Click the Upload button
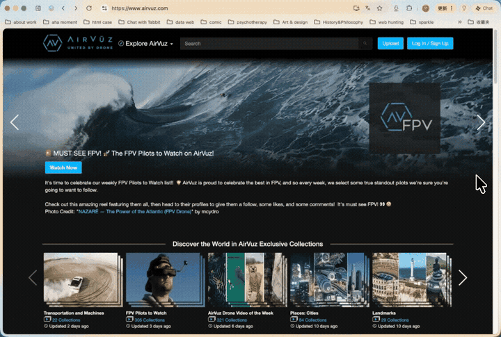The image size is (501, 337). 390,43
